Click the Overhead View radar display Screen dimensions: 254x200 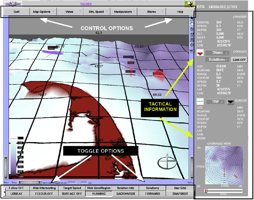[x=224, y=165]
